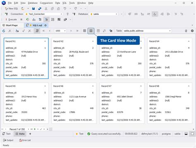Go to the previous page of data

tap(50, 31)
